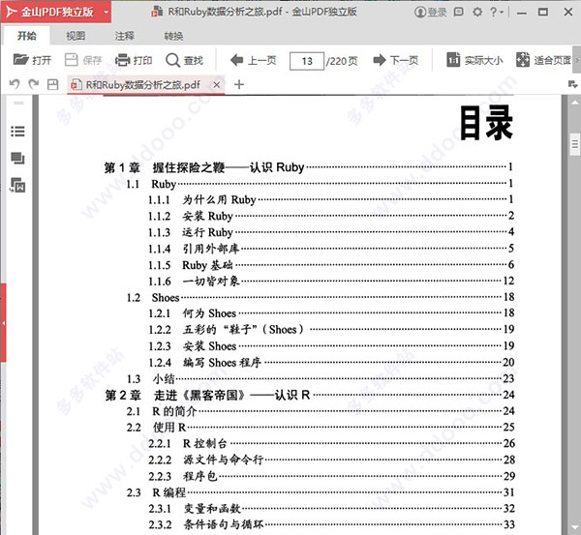
Task: Click TOC entry 2.2.1 R 控制台
Action: (331, 443)
